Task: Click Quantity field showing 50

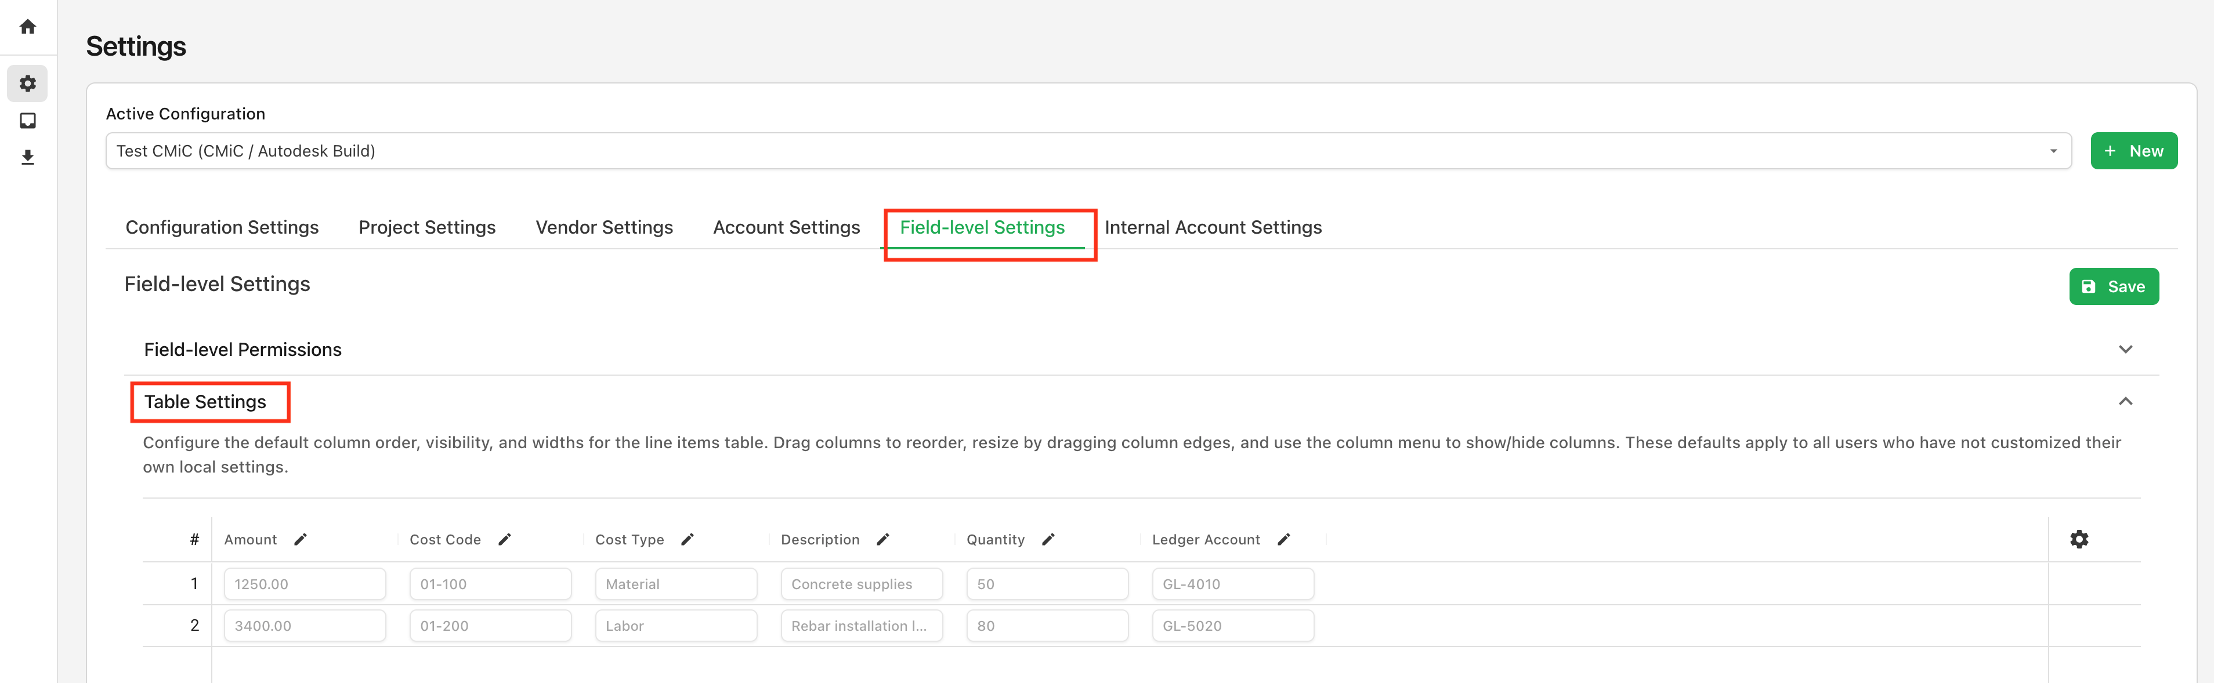Action: 1047,584
